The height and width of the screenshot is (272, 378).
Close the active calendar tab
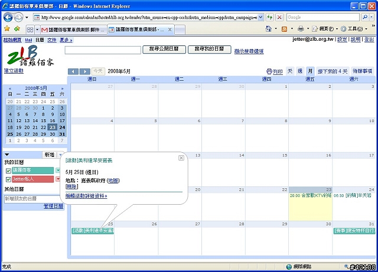coord(170,30)
